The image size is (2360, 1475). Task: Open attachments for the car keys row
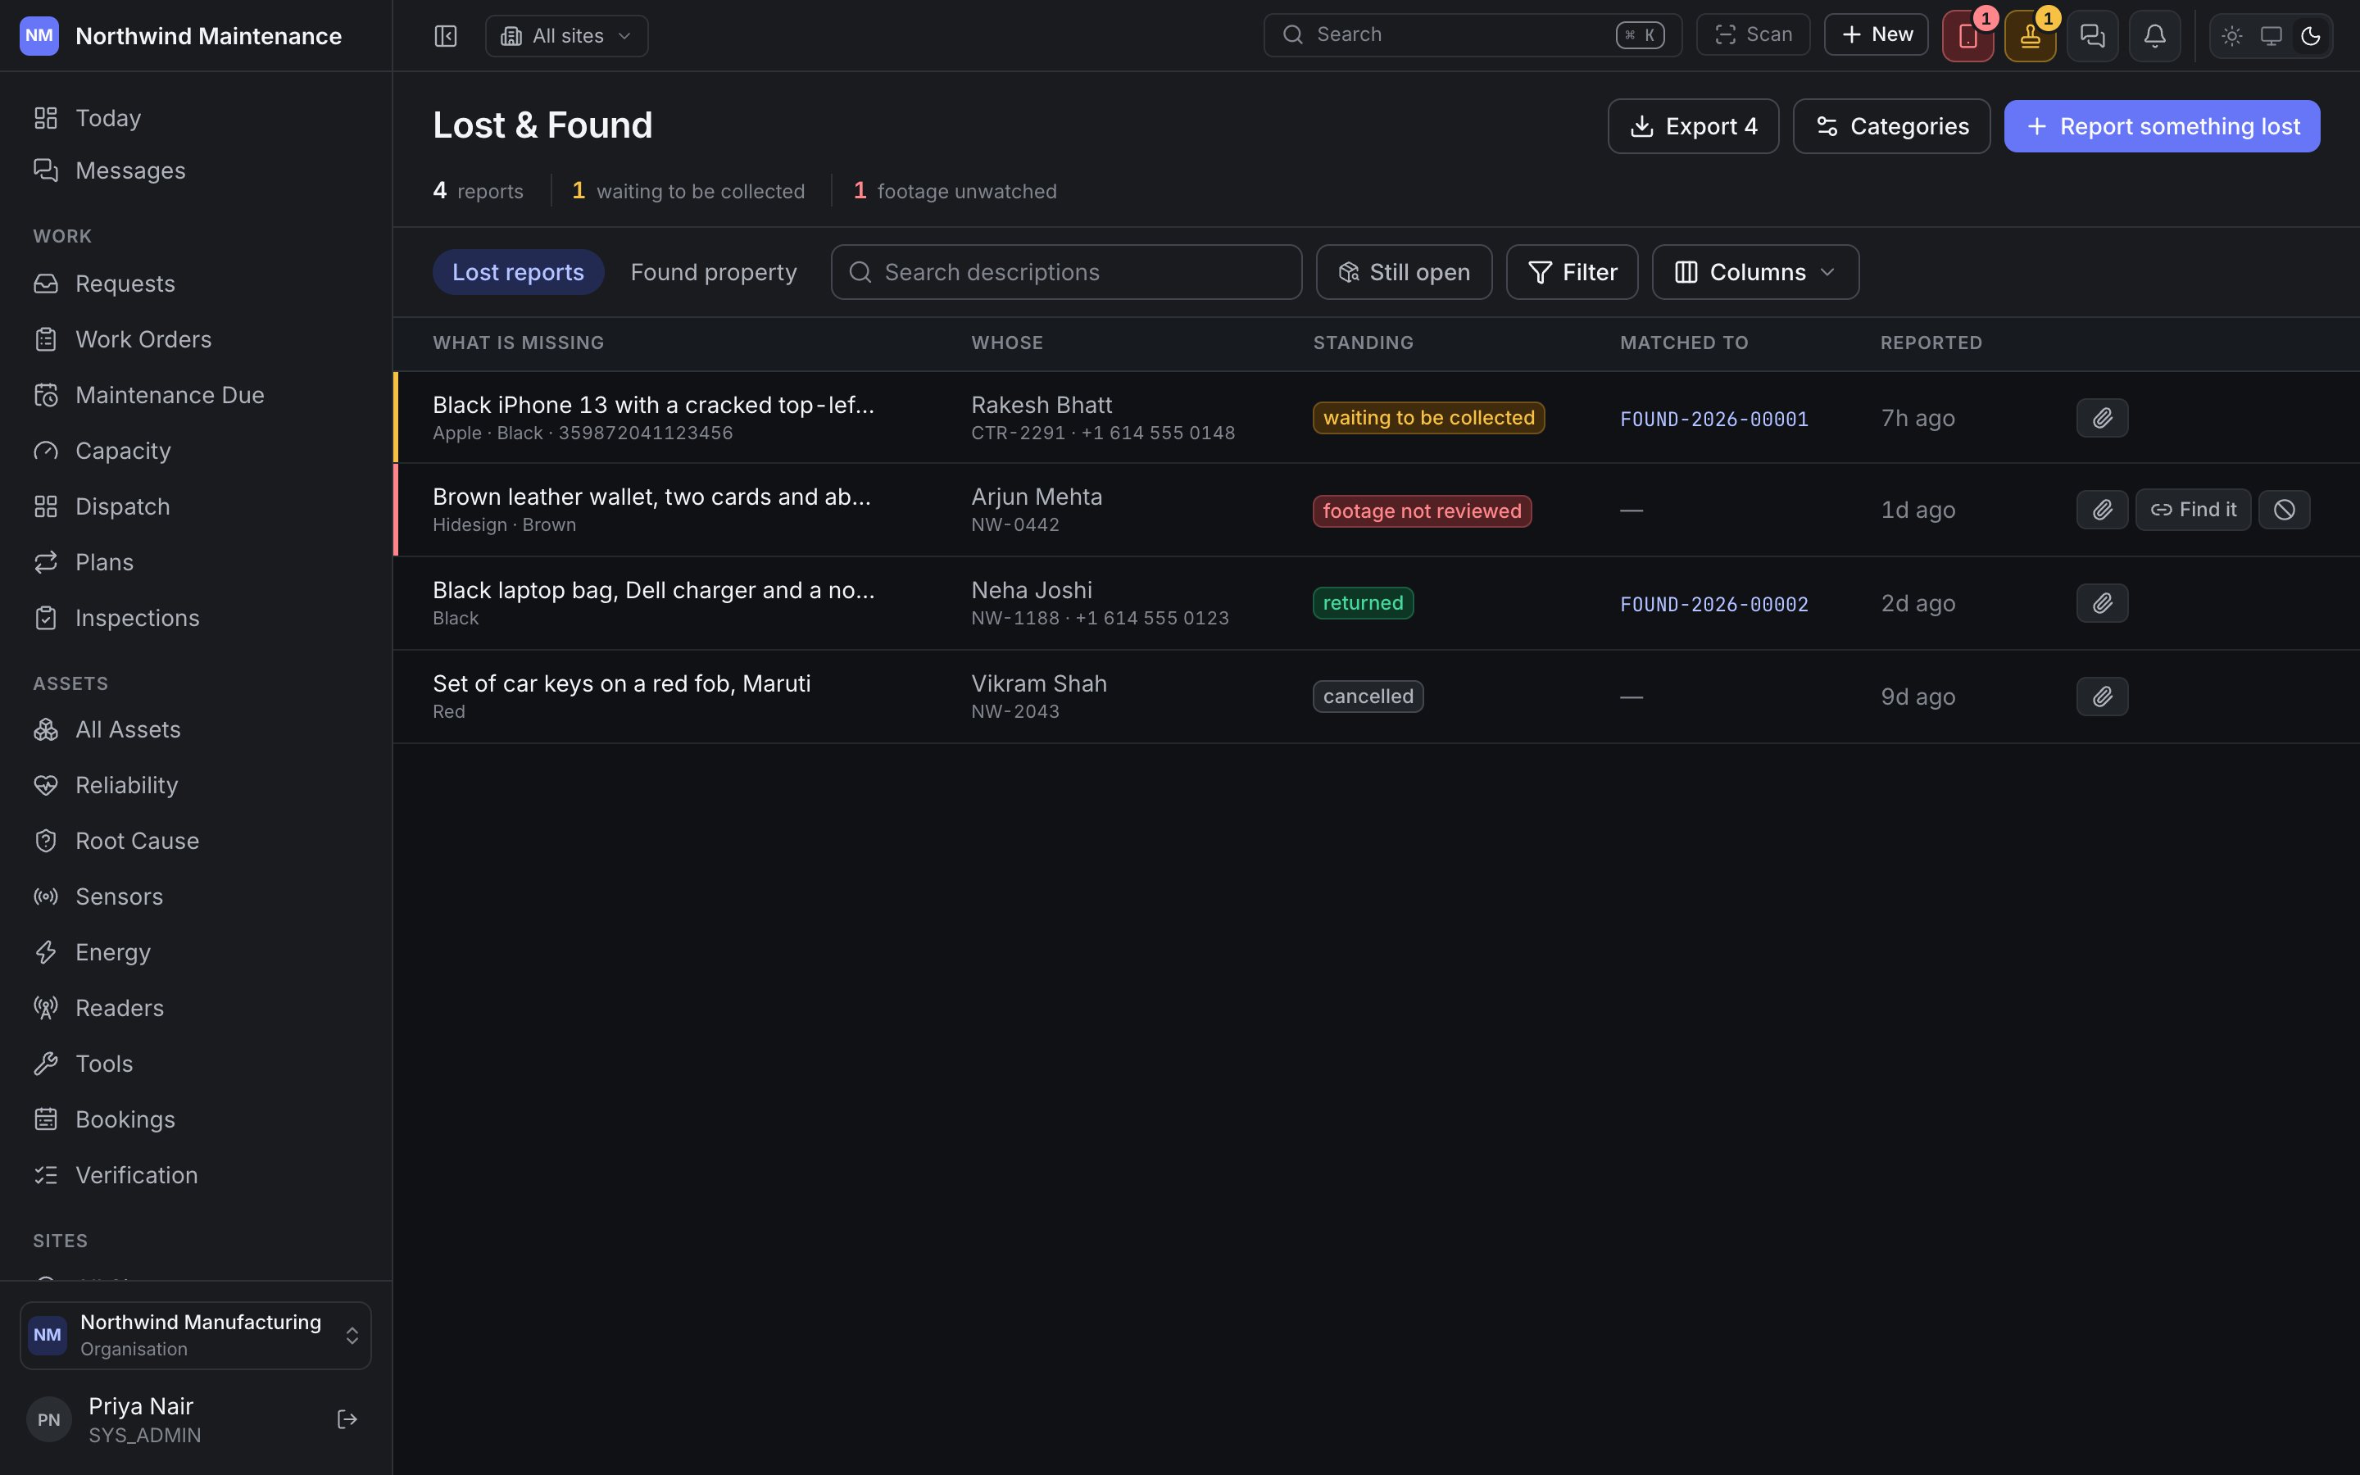point(2103,697)
